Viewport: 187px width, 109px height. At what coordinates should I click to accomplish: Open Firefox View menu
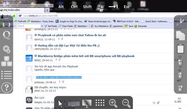pos(14,6)
